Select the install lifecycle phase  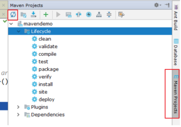46,84
